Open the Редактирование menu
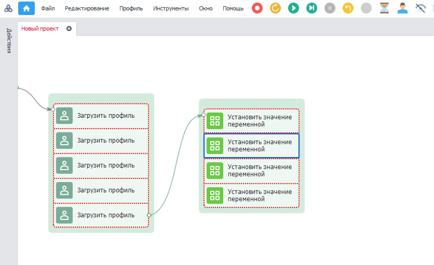 click(x=87, y=9)
